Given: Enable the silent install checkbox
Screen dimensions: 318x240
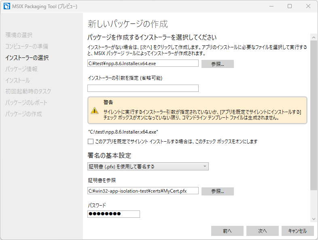Looking at the screenshot, I should pos(90,142).
